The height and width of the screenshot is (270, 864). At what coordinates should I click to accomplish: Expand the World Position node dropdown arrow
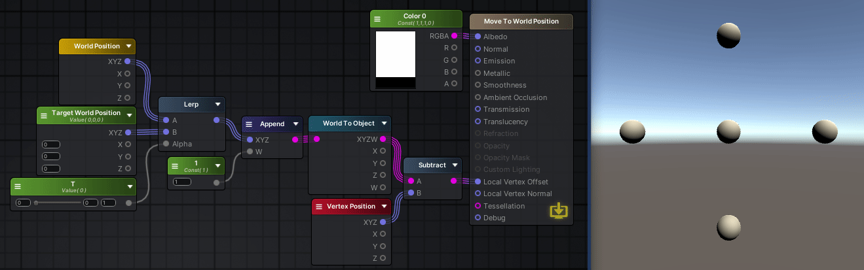128,46
